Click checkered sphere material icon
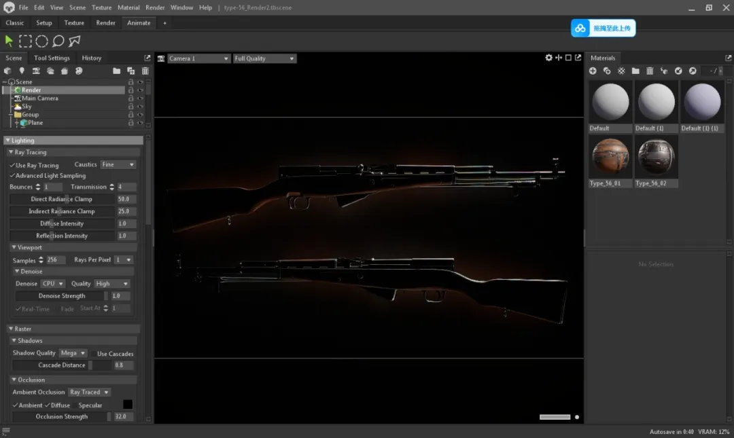Viewport: 734px width, 438px height. tap(621, 71)
